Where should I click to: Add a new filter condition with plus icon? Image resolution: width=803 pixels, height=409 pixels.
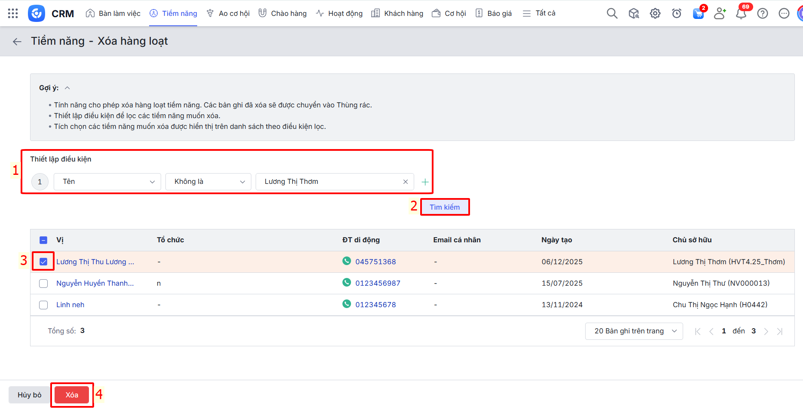coord(425,182)
